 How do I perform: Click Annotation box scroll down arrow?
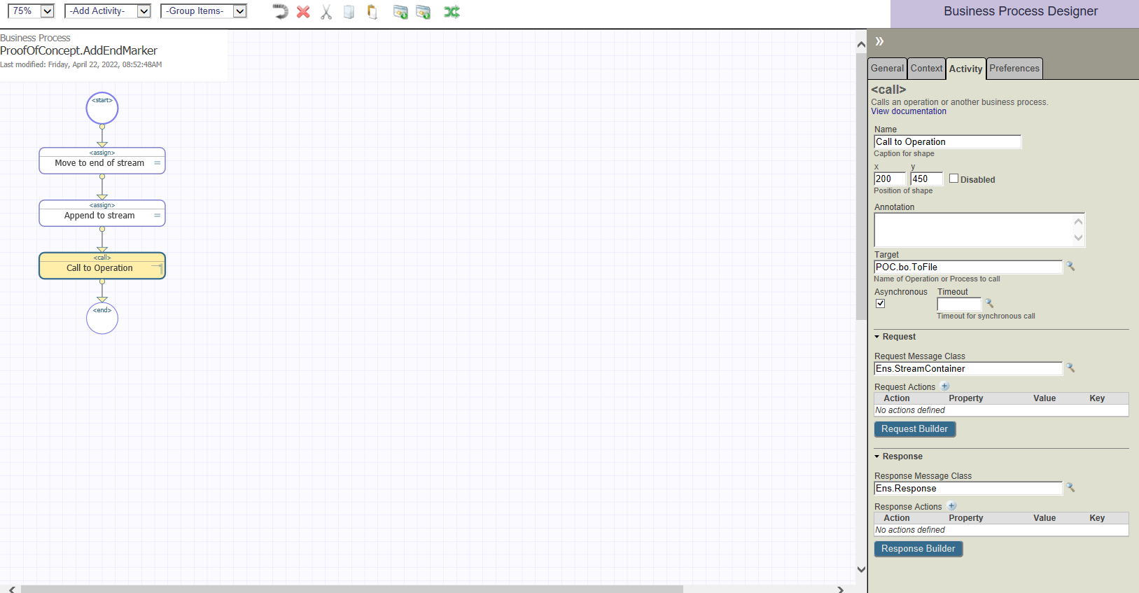tap(1078, 237)
